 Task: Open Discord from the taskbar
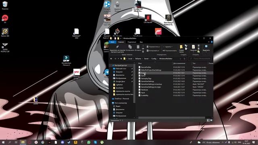point(62,142)
